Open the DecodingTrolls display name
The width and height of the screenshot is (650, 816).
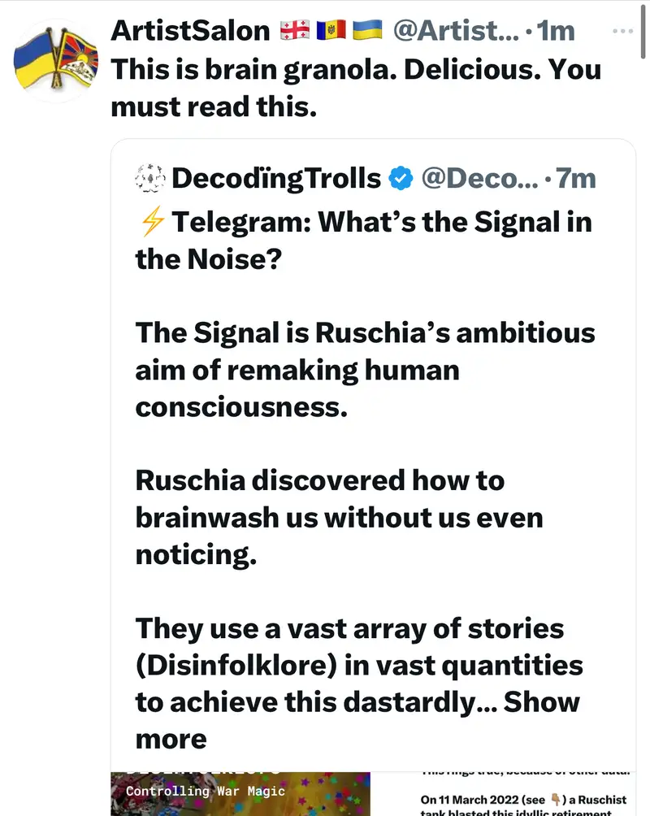[277, 178]
